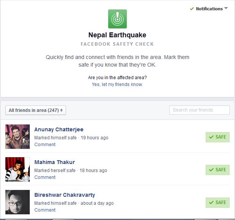
Task: Visit Bireshwar Chakravarty's profile via name
Action: 64,195
